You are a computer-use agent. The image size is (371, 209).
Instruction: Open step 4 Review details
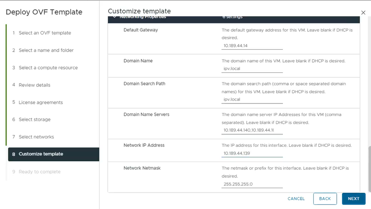click(x=32, y=85)
